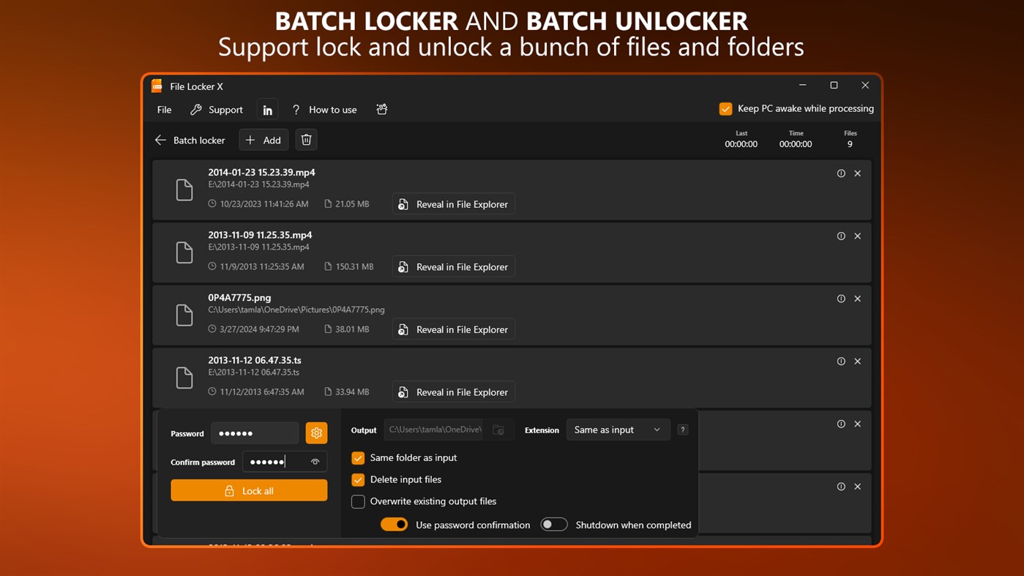Open the Extension help question mark
Image resolution: width=1024 pixels, height=576 pixels.
(682, 430)
